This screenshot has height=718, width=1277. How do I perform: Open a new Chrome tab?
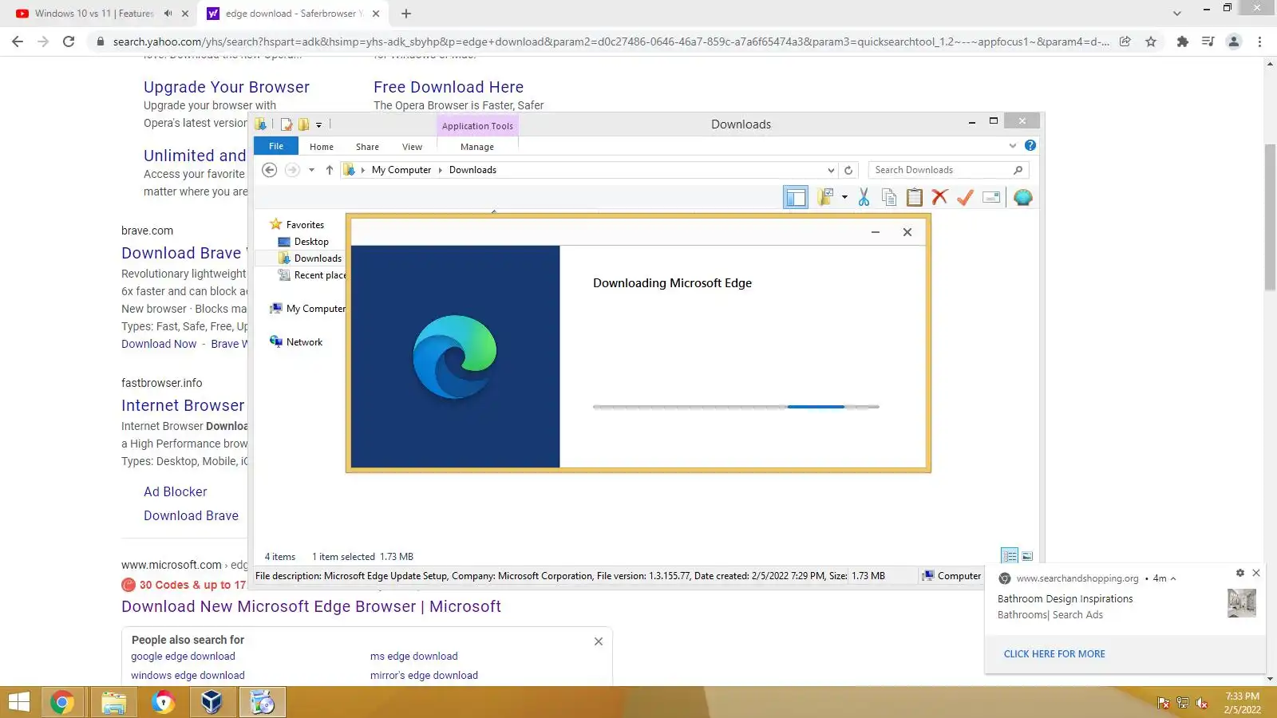406,14
